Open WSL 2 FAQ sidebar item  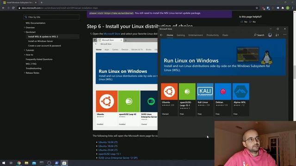point(31,64)
